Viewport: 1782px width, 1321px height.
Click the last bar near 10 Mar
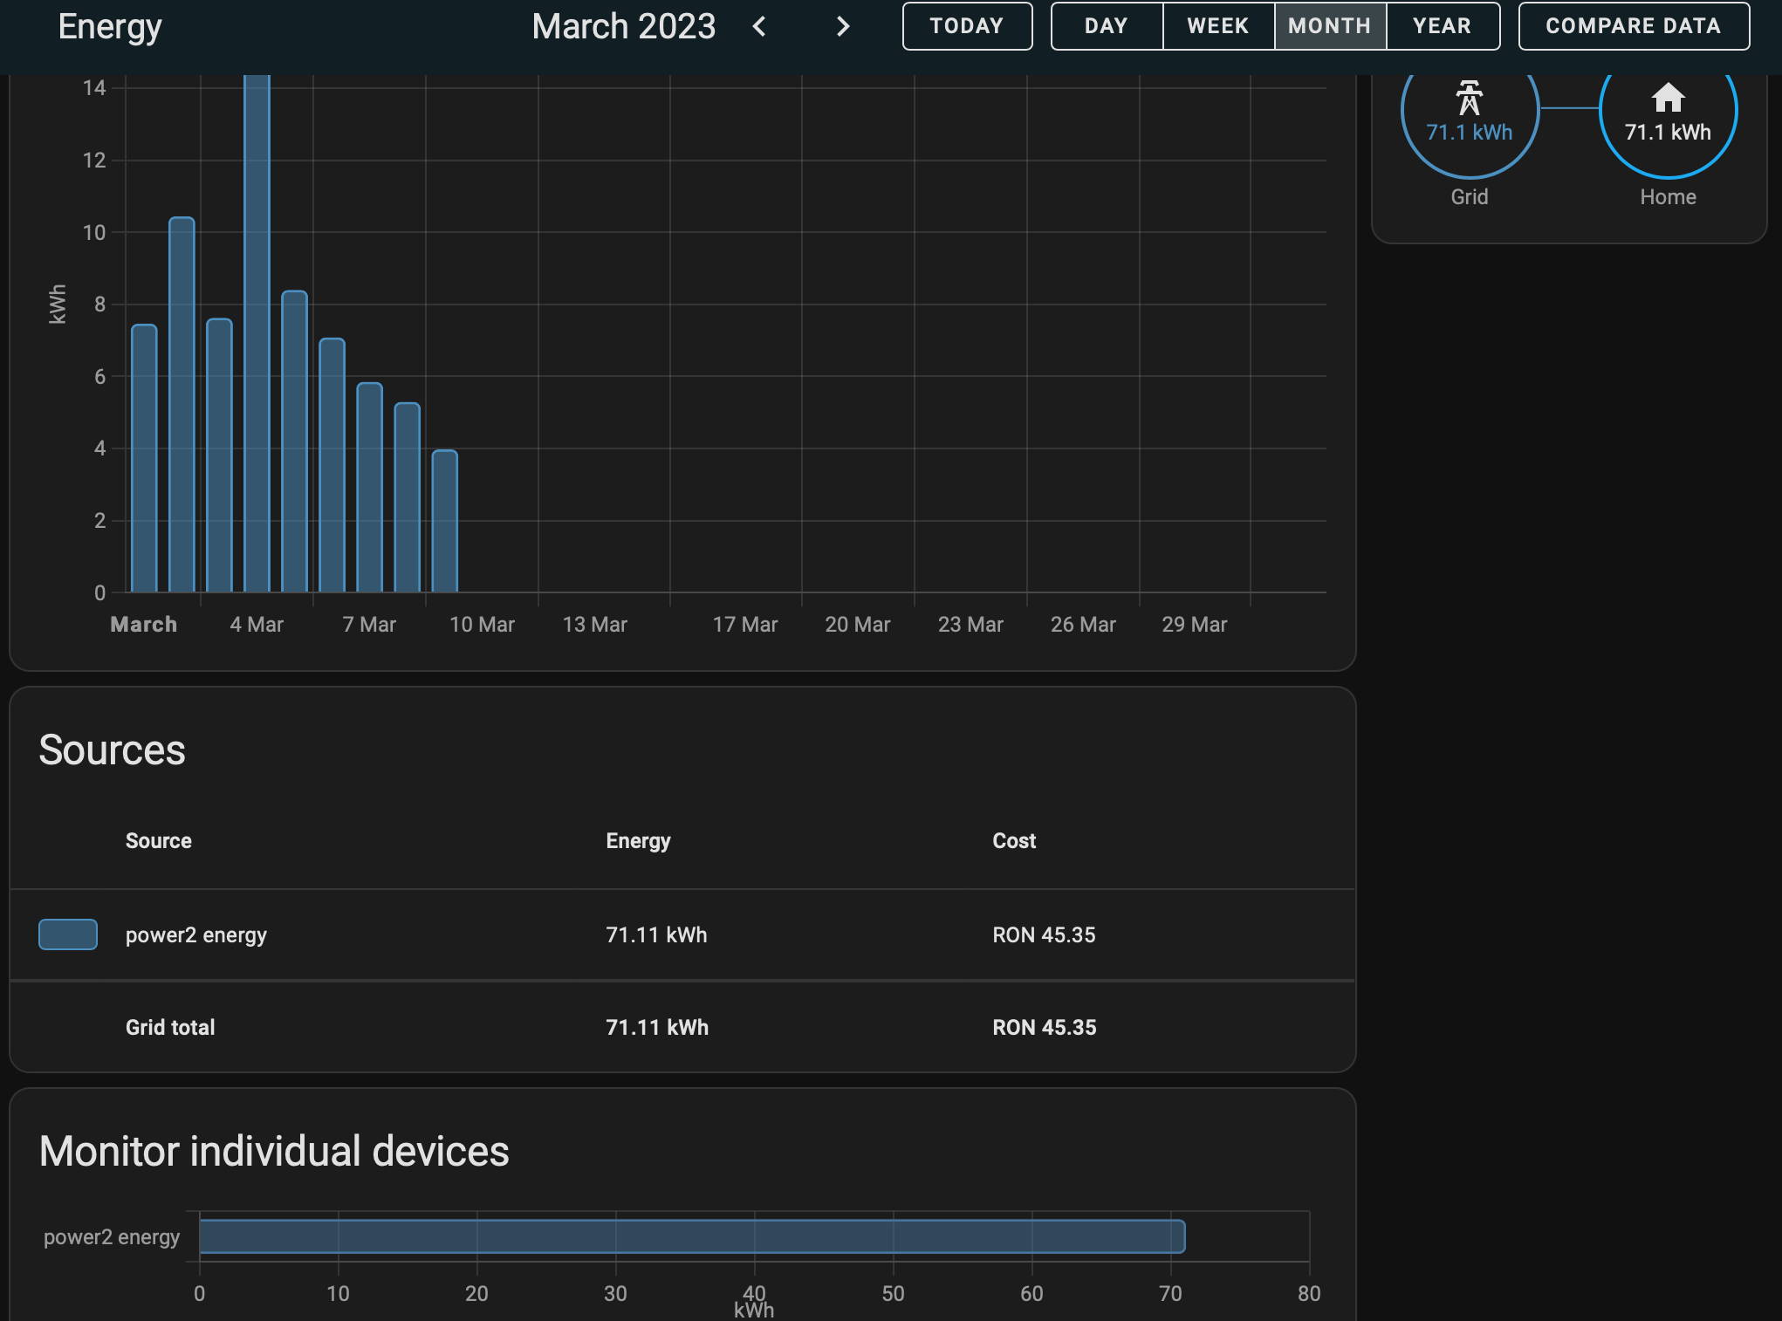tap(445, 521)
